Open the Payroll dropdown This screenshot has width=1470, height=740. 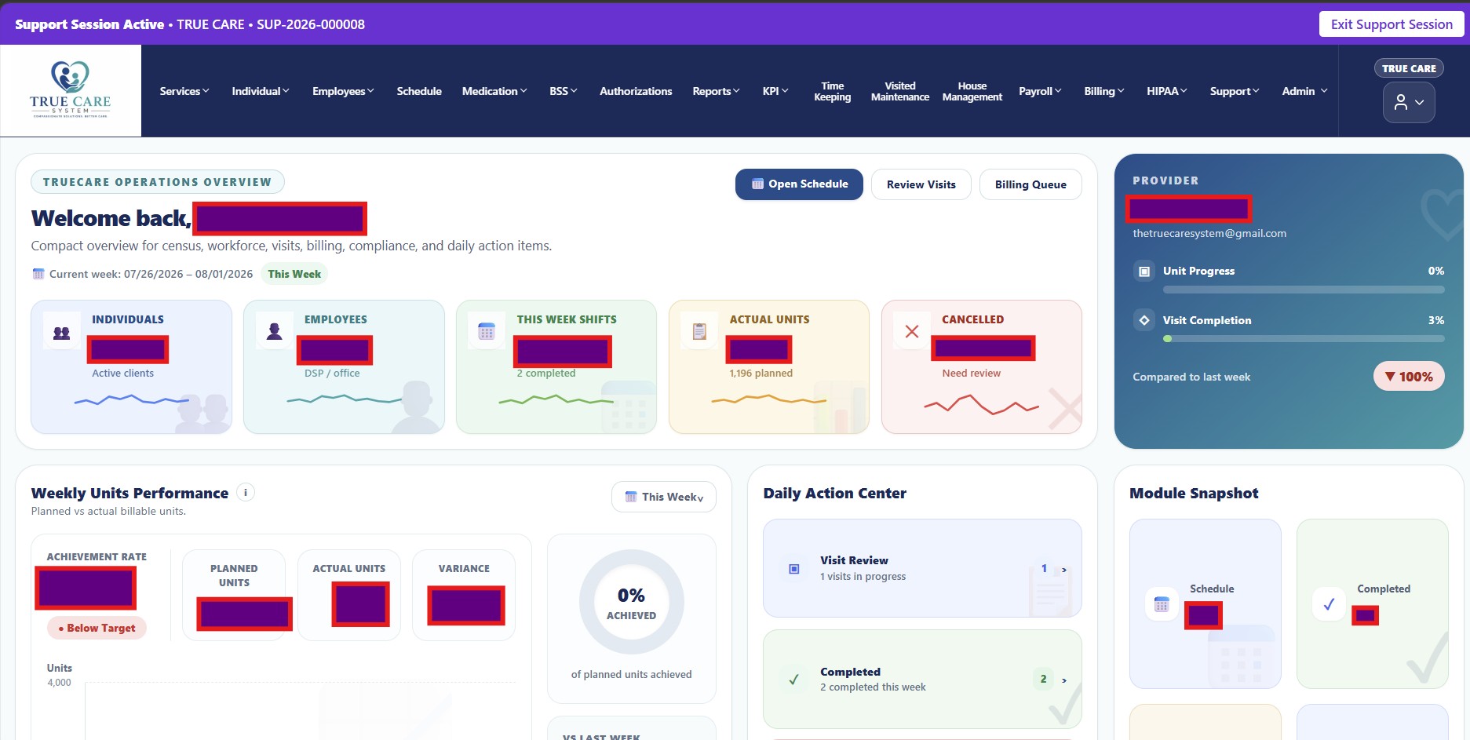tap(1040, 91)
